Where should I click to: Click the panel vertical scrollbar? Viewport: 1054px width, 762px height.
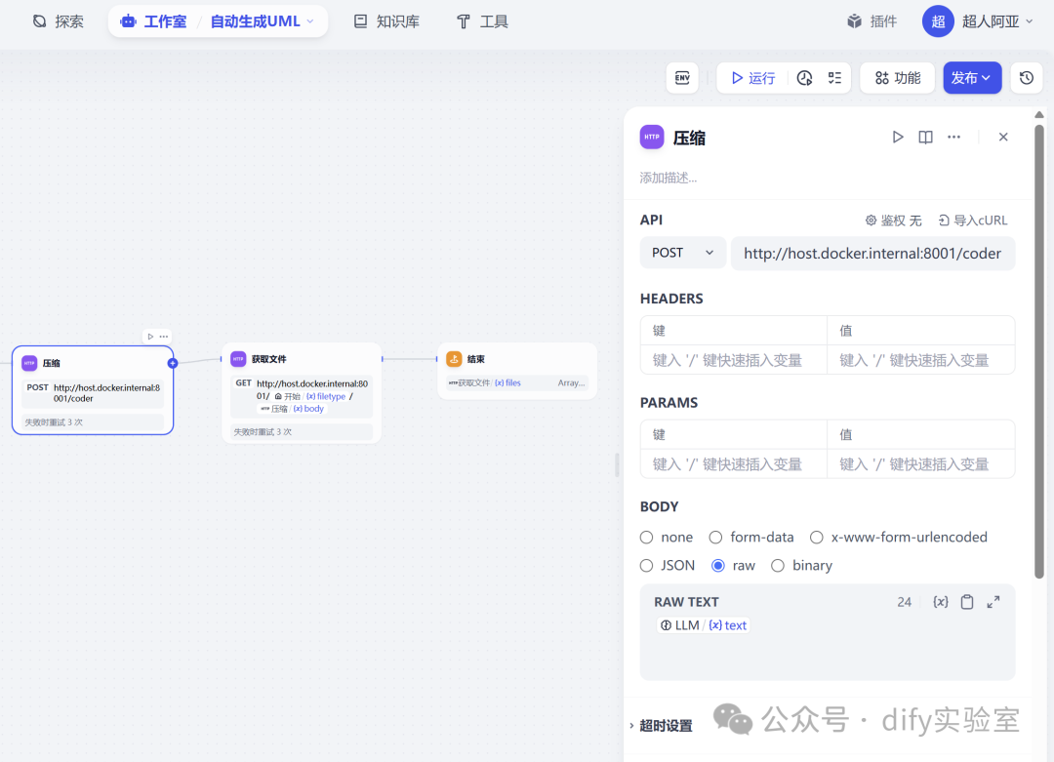(x=1039, y=349)
